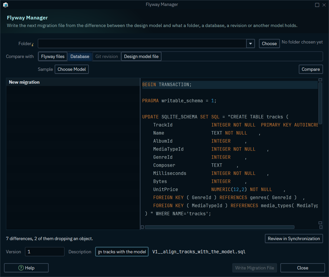Click the New migration column header
The height and width of the screenshot is (277, 329).
[x=73, y=82]
